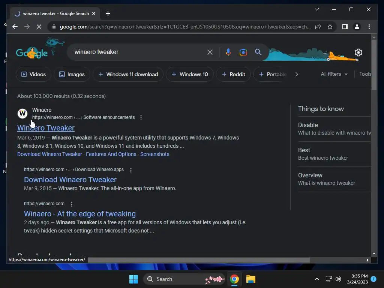The width and height of the screenshot is (384, 288).
Task: Open the Download Winaero Tweaker headline result
Action: (70, 180)
